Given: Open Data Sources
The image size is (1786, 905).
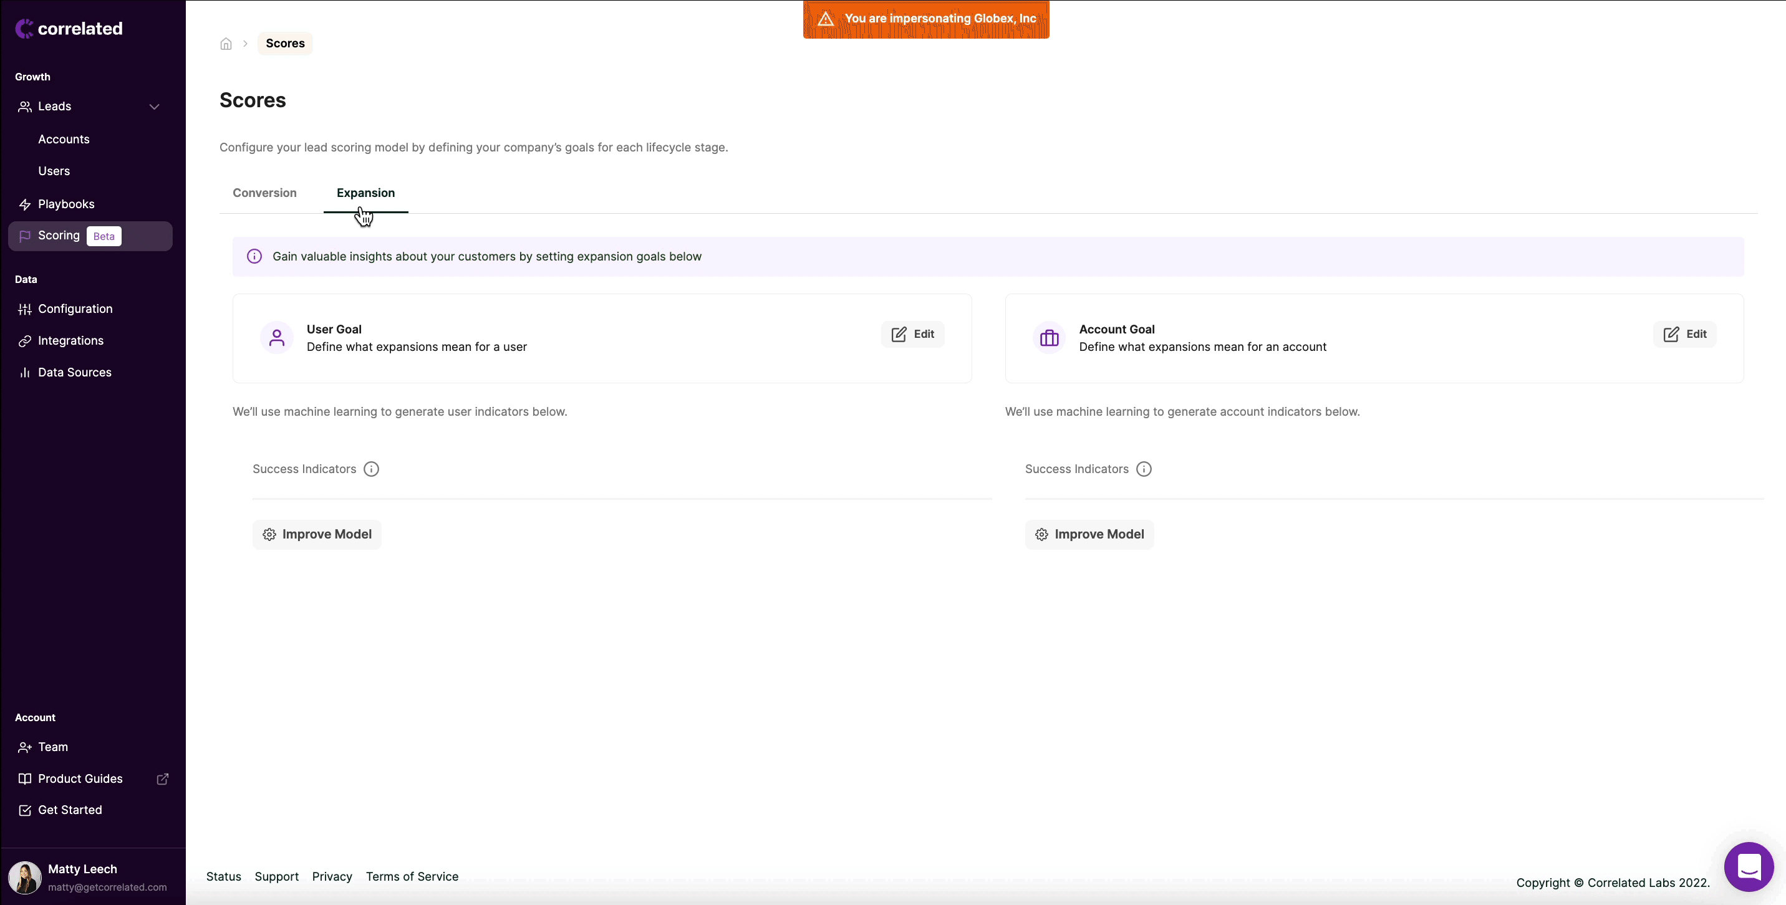Looking at the screenshot, I should 75,373.
